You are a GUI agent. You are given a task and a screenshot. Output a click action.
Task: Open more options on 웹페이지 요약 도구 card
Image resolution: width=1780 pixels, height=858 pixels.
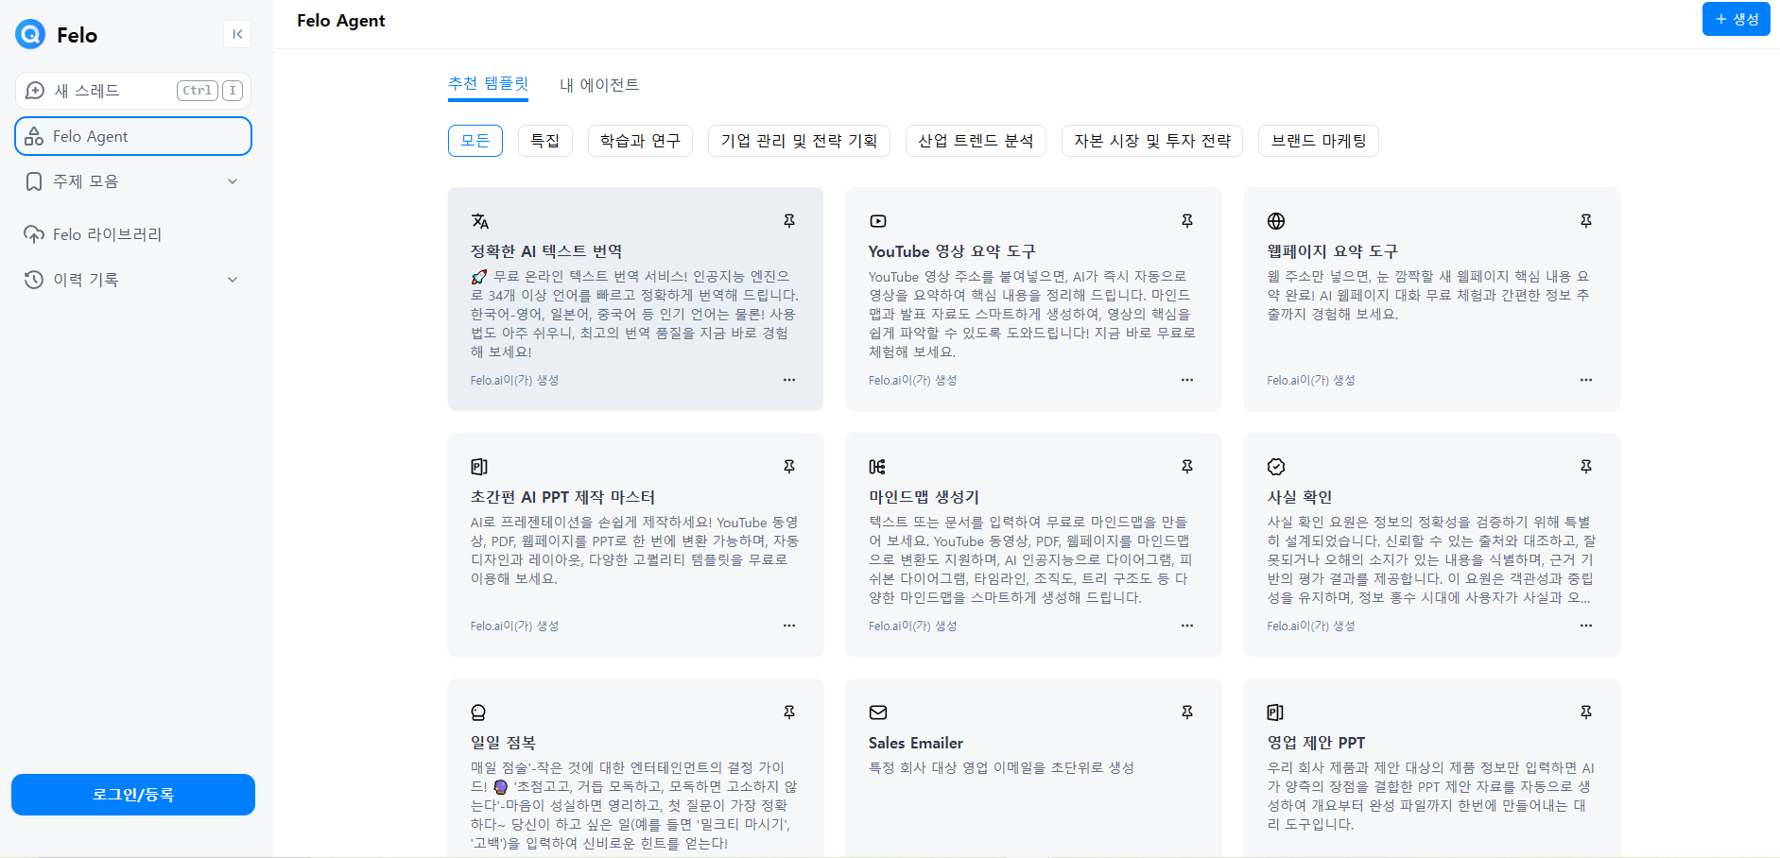1586,380
